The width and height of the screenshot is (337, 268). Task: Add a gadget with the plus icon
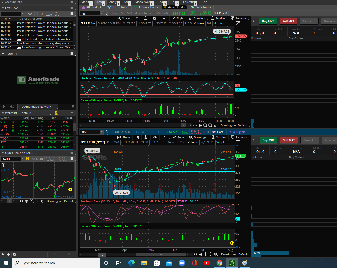point(9,254)
